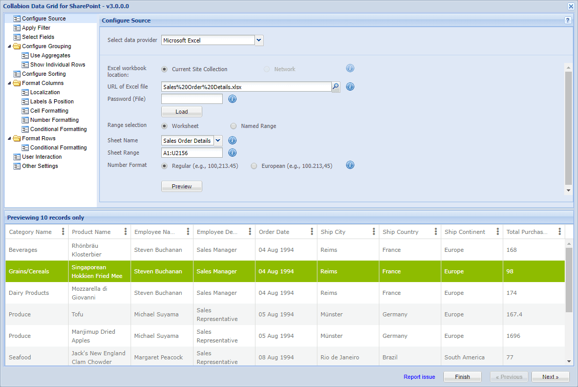
Task: Open Conditional Formatting under Format Rows
Action: point(58,147)
